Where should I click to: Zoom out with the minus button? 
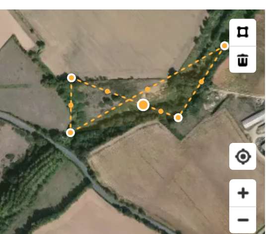(243, 220)
